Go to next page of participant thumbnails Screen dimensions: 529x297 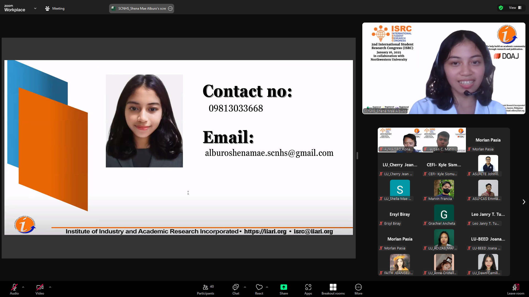[524, 202]
